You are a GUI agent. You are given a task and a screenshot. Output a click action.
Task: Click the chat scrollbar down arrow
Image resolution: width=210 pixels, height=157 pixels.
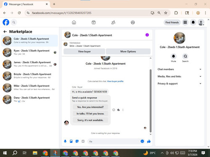[x=151, y=134]
